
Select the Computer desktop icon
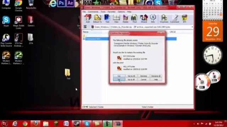click(x=6, y=5)
